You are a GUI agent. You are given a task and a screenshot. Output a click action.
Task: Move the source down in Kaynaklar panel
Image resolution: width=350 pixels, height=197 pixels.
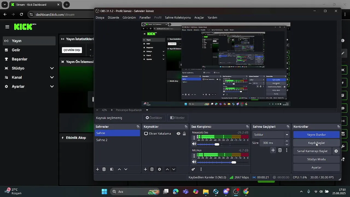174,169
